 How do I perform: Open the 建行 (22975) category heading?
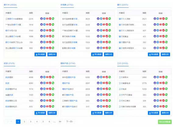[123, 5]
